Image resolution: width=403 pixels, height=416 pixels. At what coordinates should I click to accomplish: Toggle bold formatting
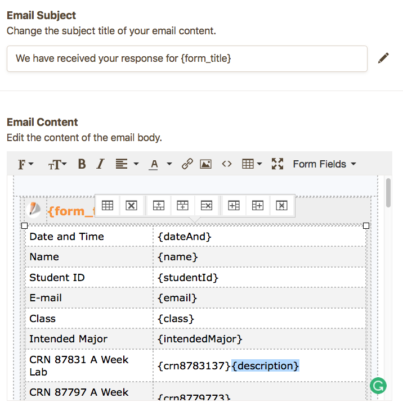(x=82, y=164)
